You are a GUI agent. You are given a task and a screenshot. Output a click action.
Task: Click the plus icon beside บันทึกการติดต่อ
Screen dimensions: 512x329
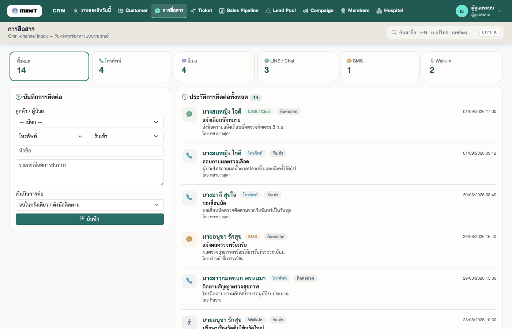(19, 97)
